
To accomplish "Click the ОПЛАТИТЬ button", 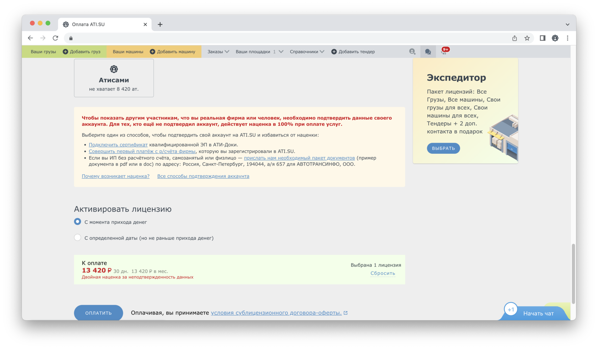I will [x=99, y=313].
